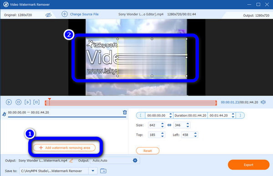This screenshot has height=176, width=273.
Task: Expand the Save to path dropdown
Action: click(x=93, y=171)
